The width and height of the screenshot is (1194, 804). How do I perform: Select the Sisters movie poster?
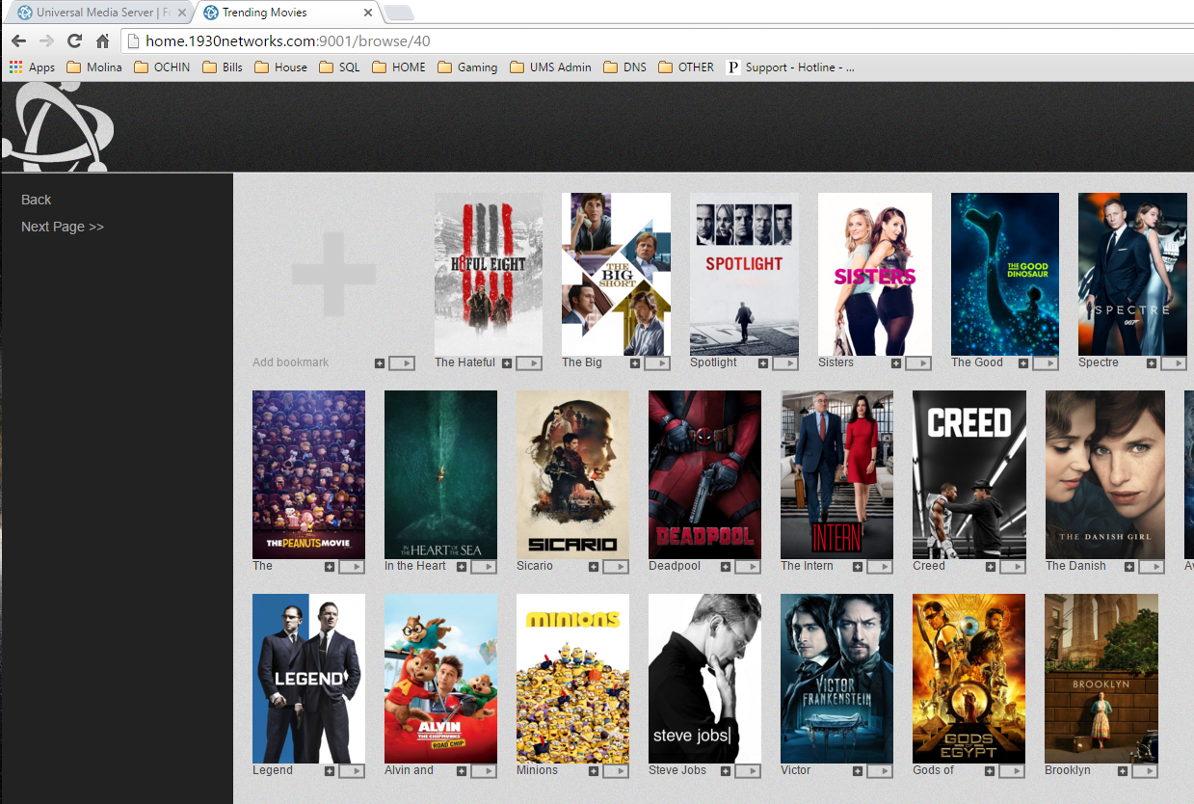click(875, 275)
